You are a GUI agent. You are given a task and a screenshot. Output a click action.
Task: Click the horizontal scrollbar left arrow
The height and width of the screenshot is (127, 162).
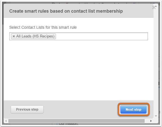tap(6, 121)
